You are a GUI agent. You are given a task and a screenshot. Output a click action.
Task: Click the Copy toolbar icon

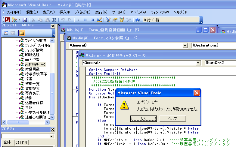(x=40, y=20)
